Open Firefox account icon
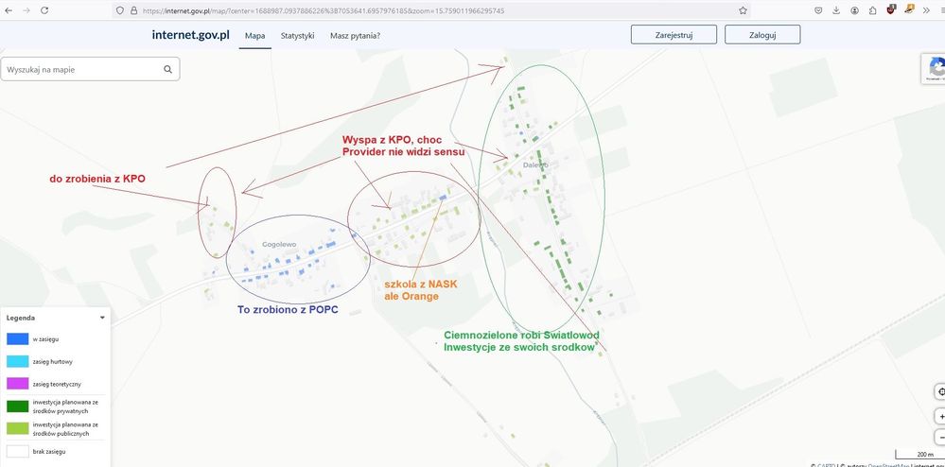Screen dimensions: 945x467 (x=854, y=10)
